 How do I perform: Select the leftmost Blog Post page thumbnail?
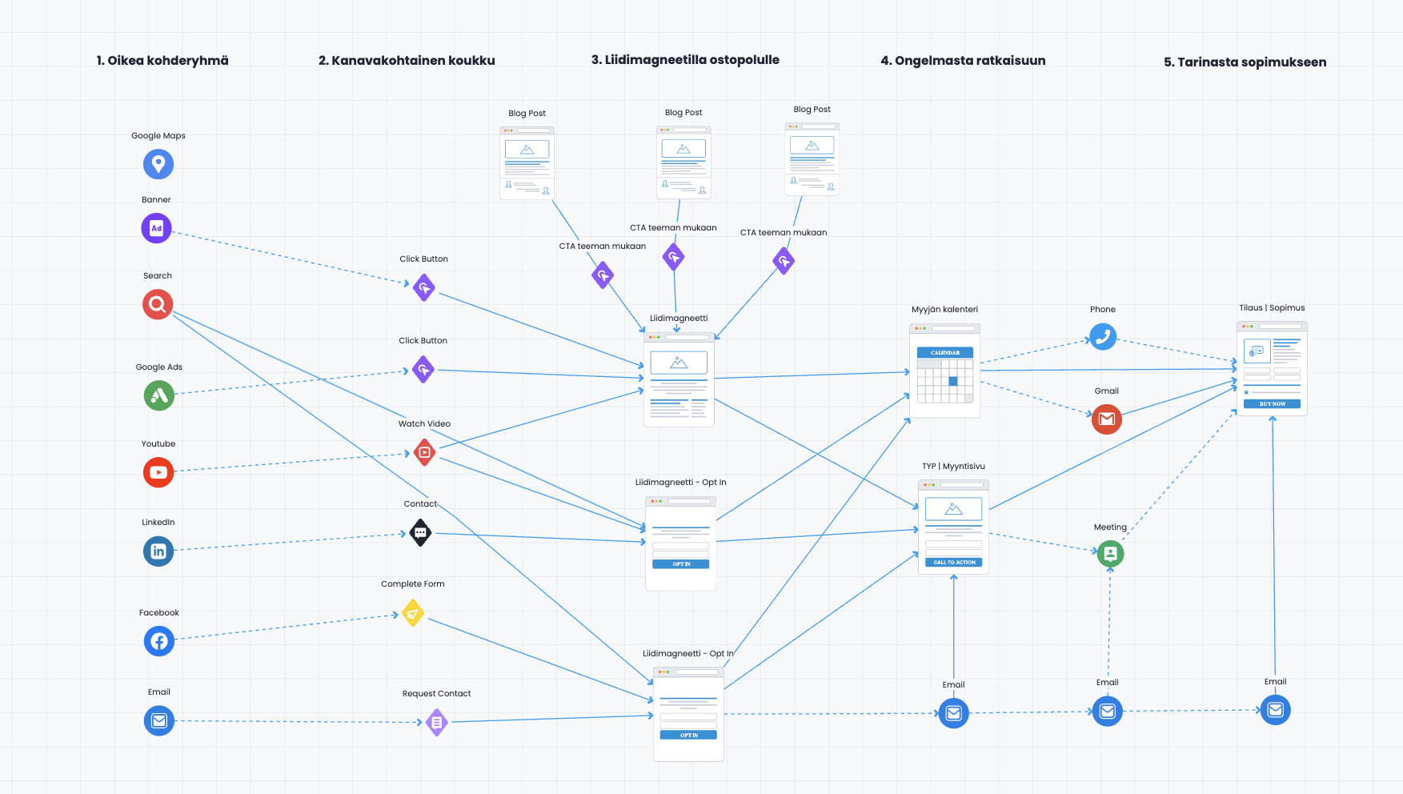[x=527, y=162]
